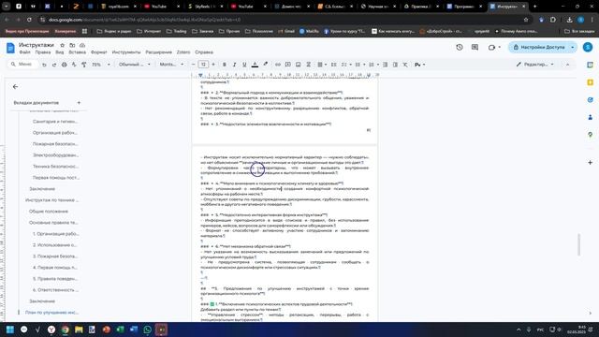Click the increase indent icon
599x337 pixels.
[395, 65]
